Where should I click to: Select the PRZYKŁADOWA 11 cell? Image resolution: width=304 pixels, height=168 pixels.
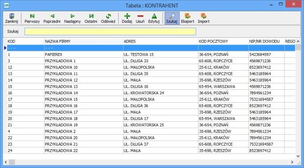click(x=83, y=74)
